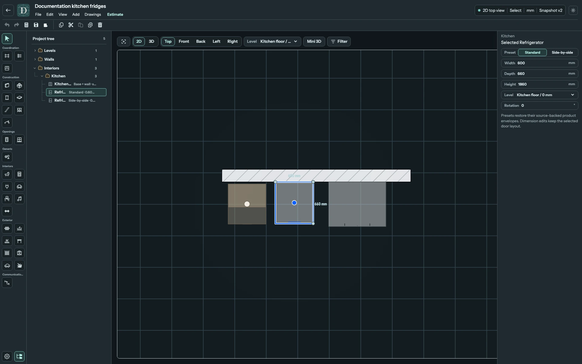Toggle the project tree panel button

pos(19,356)
